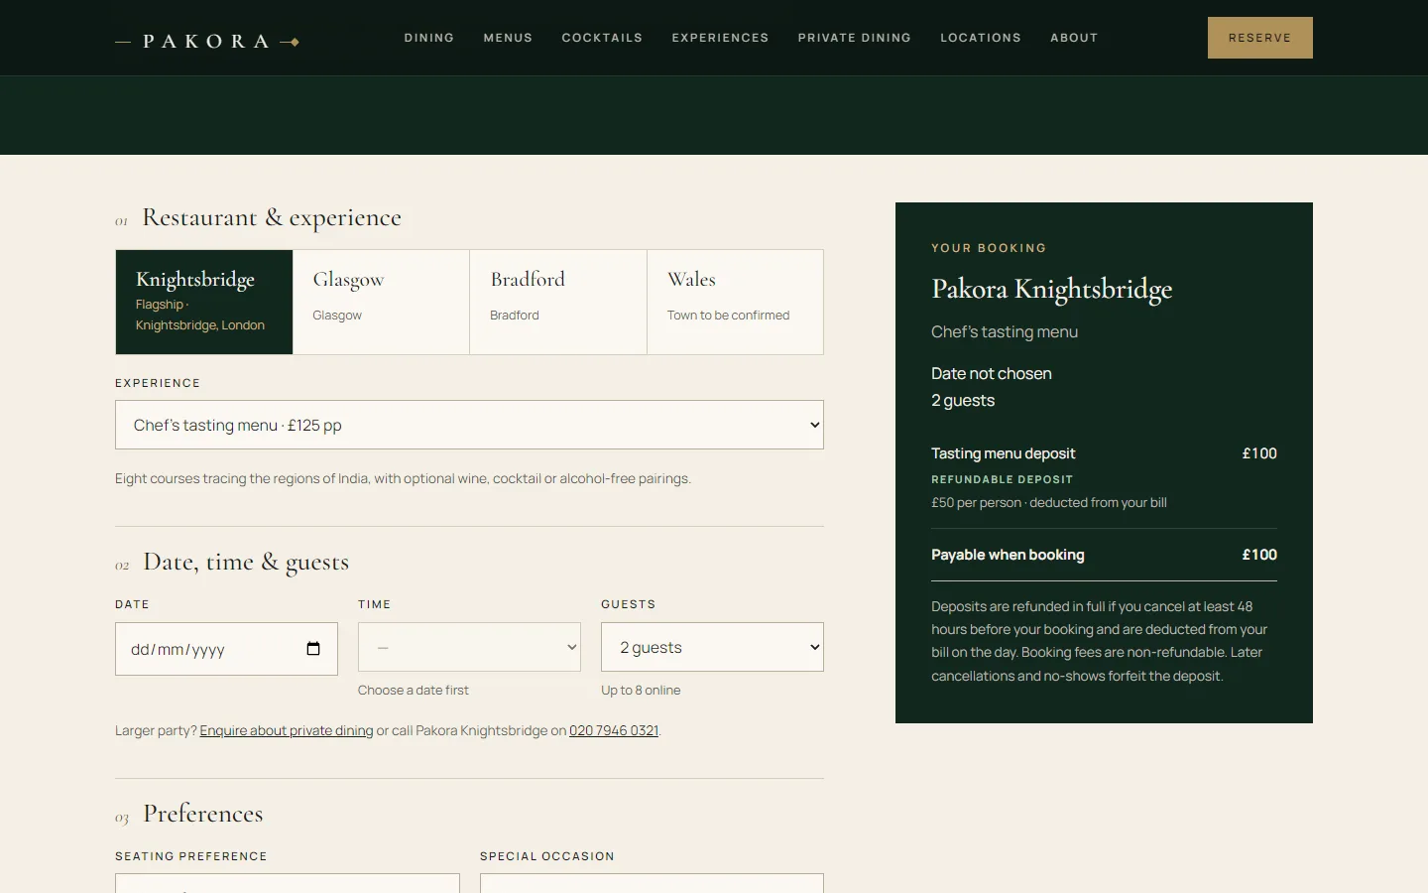
Task: Open the Guests dropdown showing 2 guests
Action: pyautogui.click(x=712, y=647)
